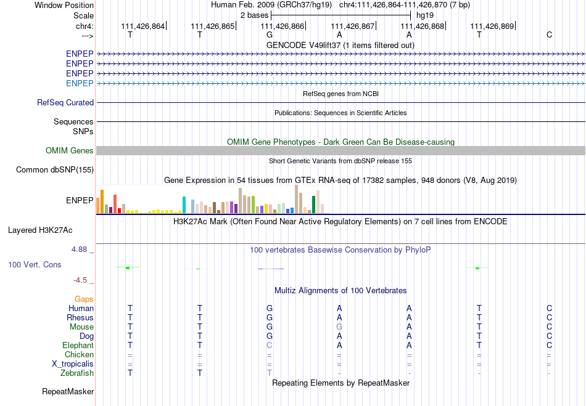Select the Scale label in the ruler

[83, 15]
